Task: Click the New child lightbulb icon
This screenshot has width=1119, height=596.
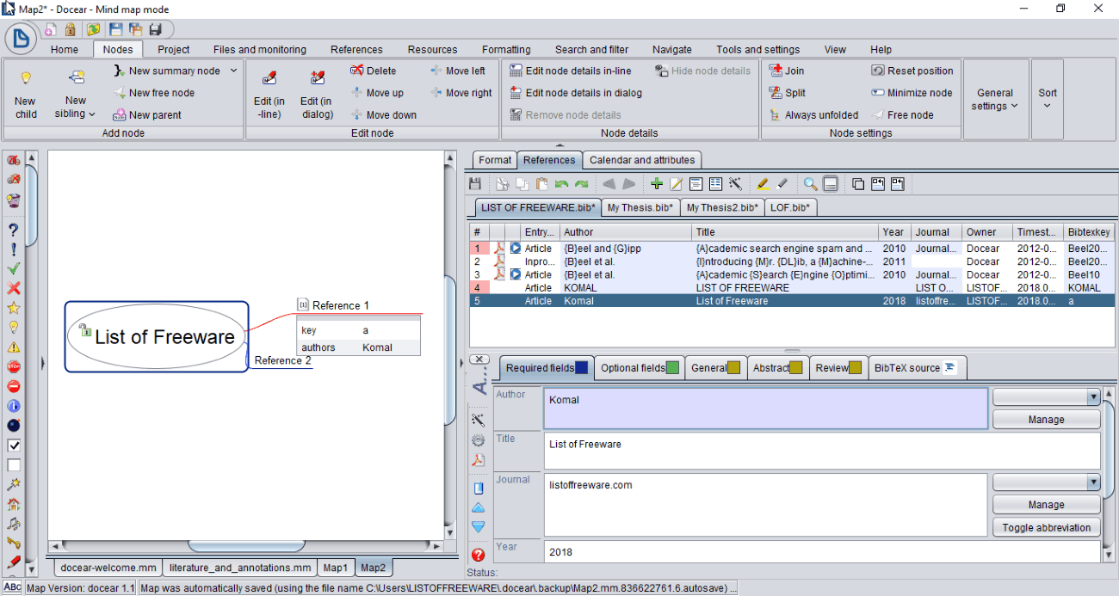Action: tap(26, 78)
